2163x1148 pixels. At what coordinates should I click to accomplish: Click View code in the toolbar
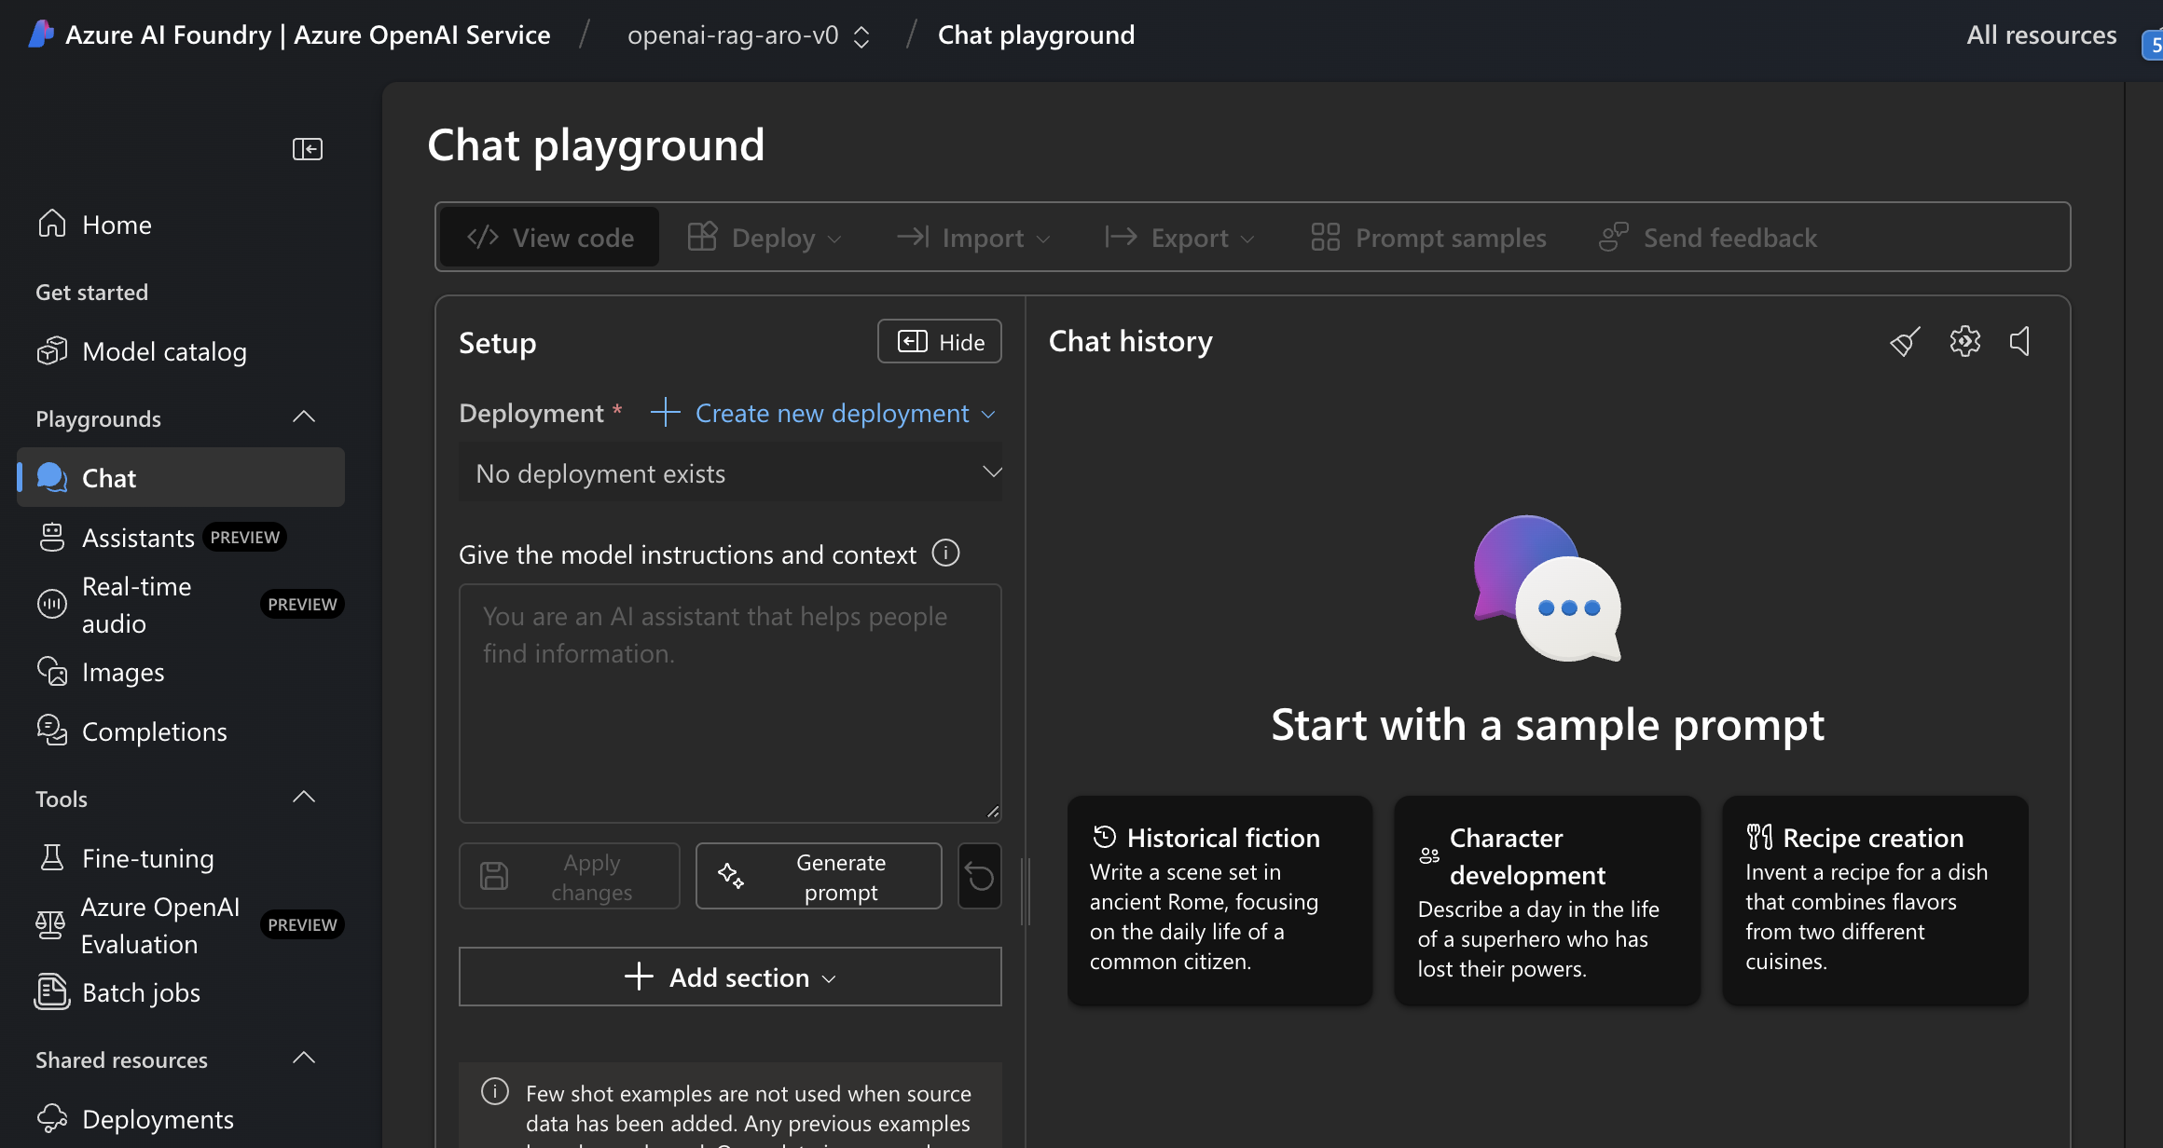point(550,238)
